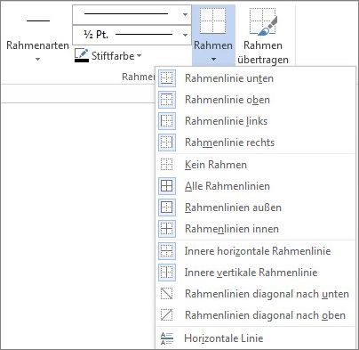The width and height of the screenshot is (359, 350).
Task: Select Rahmenlinien diagonal nach unten text
Action: [x=267, y=294]
